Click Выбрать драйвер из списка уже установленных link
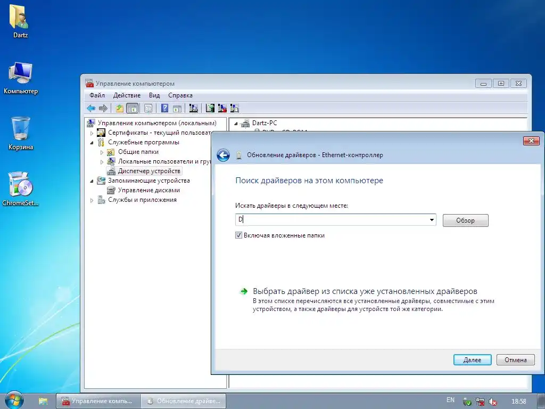 tap(365, 291)
